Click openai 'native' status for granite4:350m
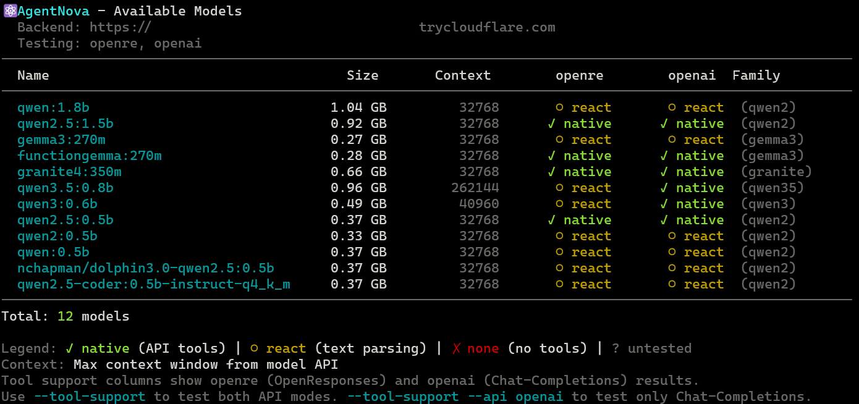Screen dimensions: 859x404 [x=692, y=172]
